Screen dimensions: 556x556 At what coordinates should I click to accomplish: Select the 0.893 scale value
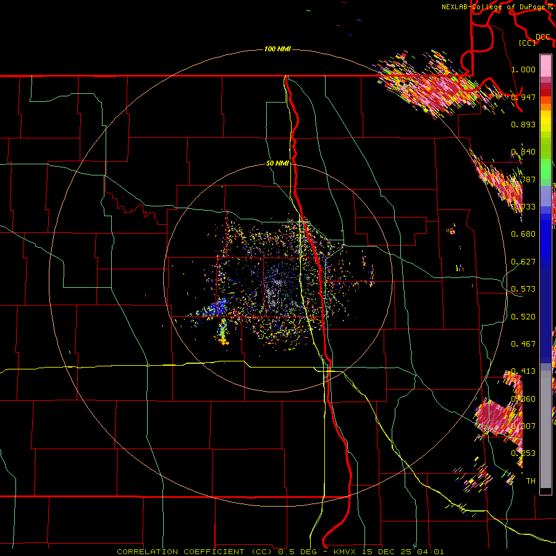[x=523, y=124]
